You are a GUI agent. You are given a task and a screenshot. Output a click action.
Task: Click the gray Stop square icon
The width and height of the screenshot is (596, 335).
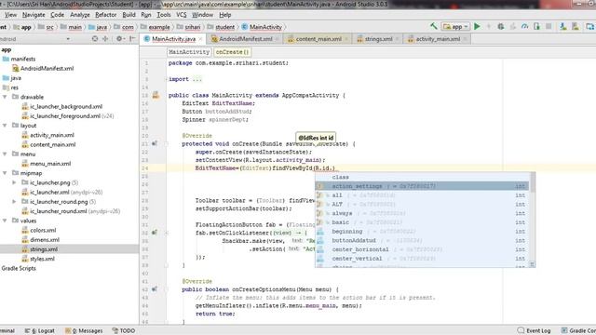pyautogui.click(x=549, y=26)
